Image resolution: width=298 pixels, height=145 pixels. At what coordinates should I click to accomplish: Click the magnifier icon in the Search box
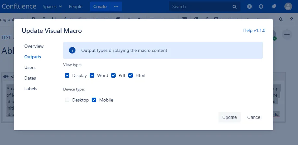pyautogui.click(x=234, y=7)
